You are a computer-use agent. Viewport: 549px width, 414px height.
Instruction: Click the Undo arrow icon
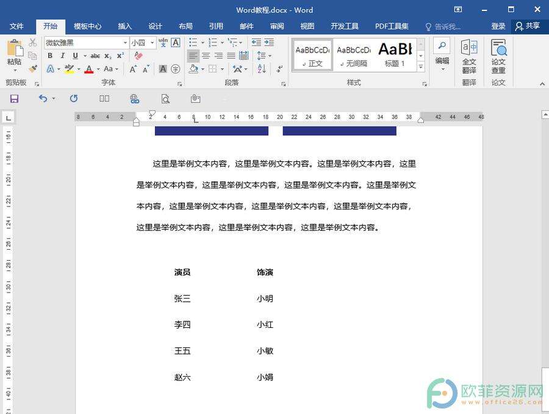[42, 98]
